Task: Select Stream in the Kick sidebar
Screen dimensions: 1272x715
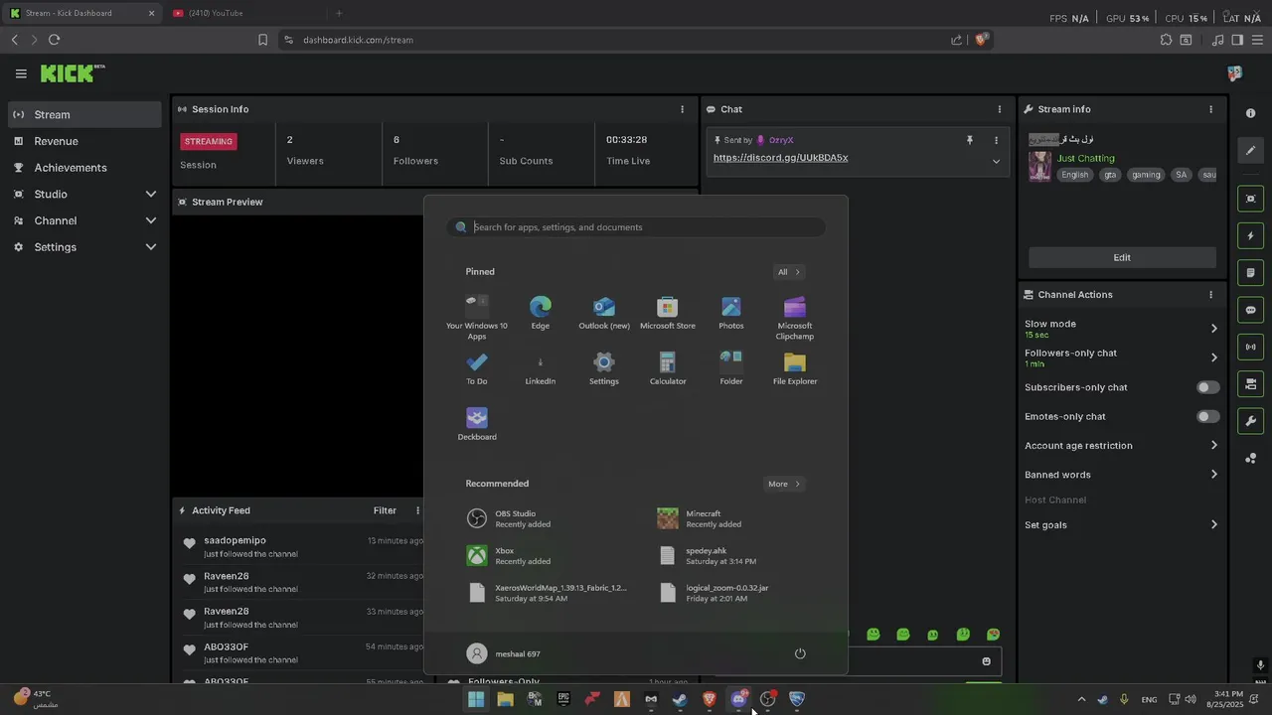Action: click(x=84, y=114)
